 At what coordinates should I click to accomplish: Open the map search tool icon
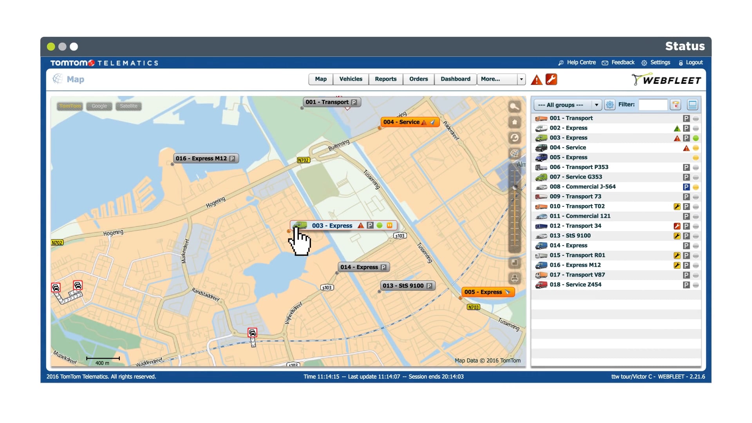(514, 106)
